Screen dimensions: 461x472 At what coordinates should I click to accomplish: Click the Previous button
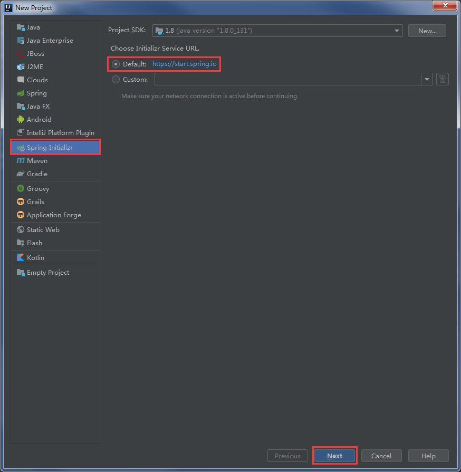287,456
